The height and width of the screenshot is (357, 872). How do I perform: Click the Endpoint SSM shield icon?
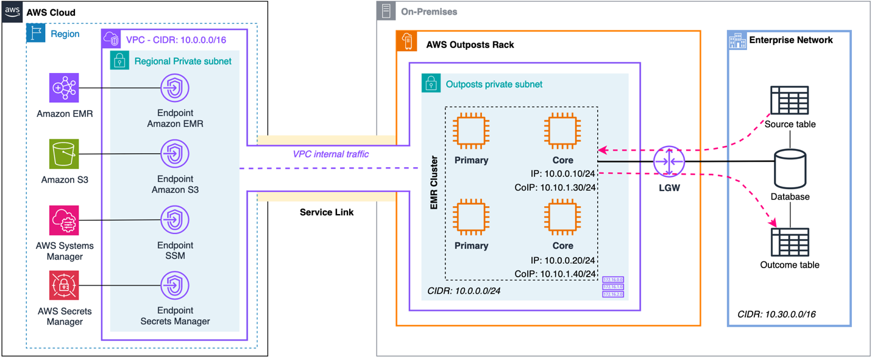tap(175, 220)
